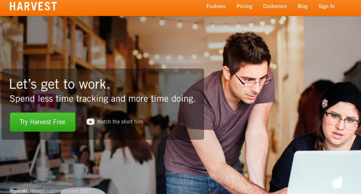Click the Watch the short film text

(x=120, y=122)
